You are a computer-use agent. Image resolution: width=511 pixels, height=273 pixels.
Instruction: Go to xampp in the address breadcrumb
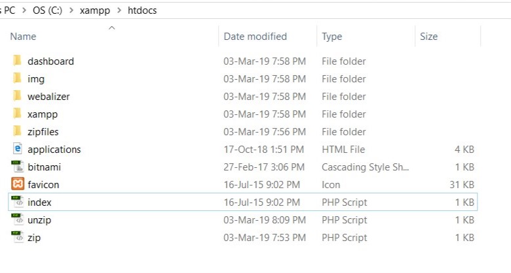click(95, 10)
